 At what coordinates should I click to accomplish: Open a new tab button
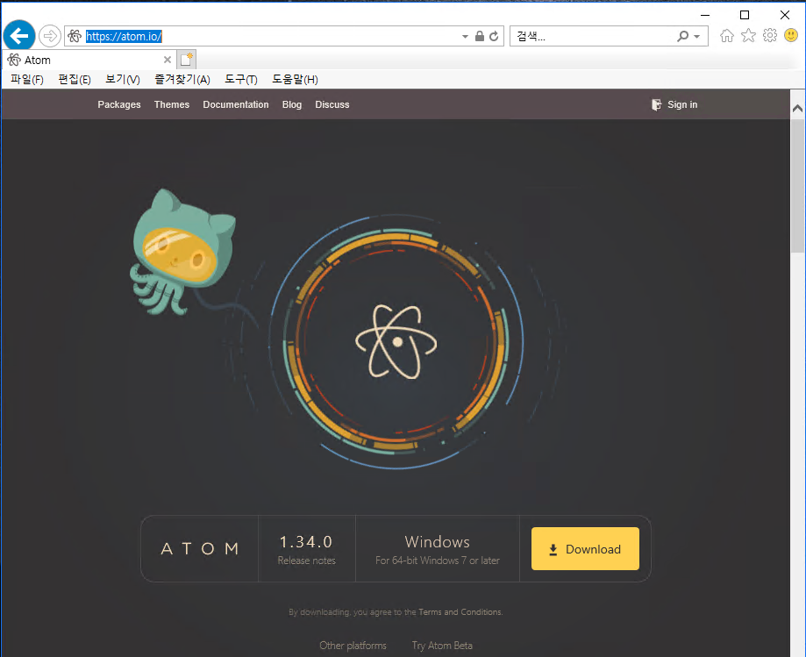tap(187, 60)
